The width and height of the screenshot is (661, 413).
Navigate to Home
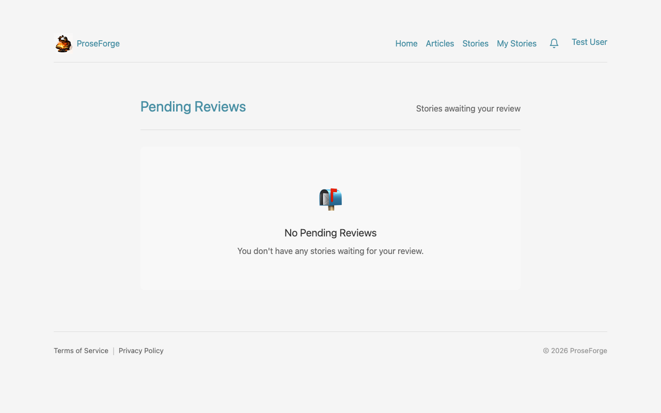(x=406, y=43)
